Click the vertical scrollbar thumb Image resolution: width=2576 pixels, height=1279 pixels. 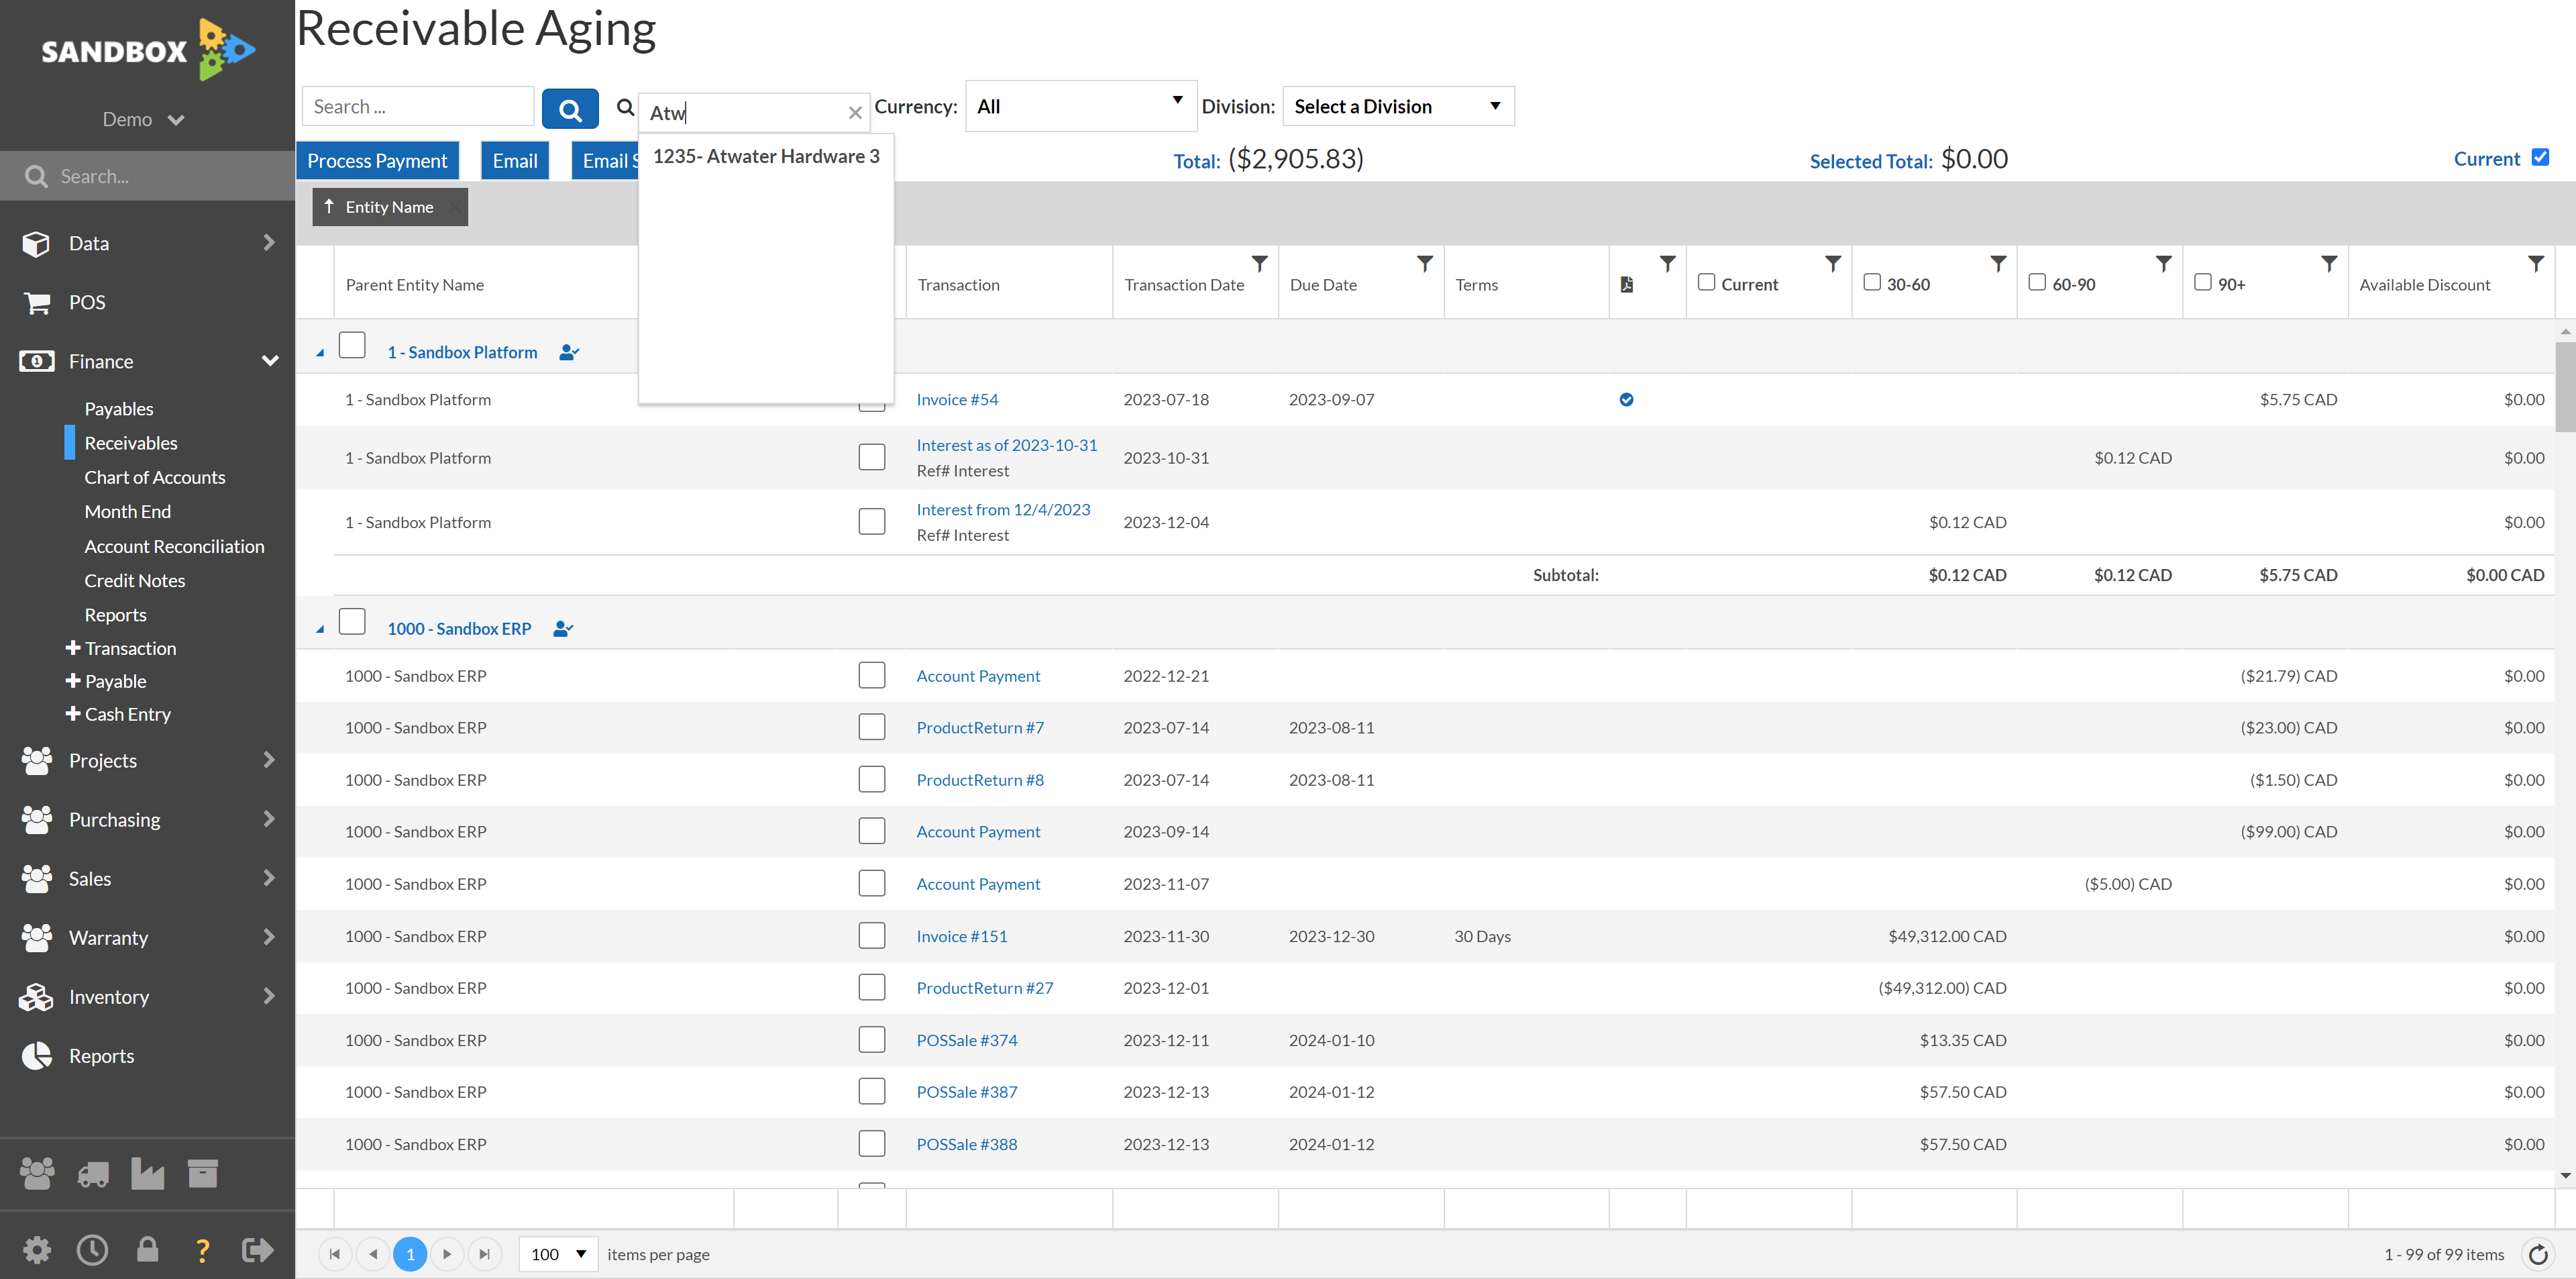[x=2565, y=387]
